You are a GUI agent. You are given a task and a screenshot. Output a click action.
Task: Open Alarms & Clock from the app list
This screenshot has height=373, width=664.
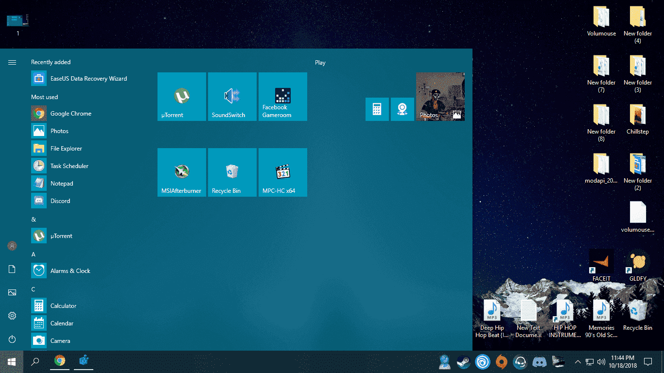coord(71,271)
